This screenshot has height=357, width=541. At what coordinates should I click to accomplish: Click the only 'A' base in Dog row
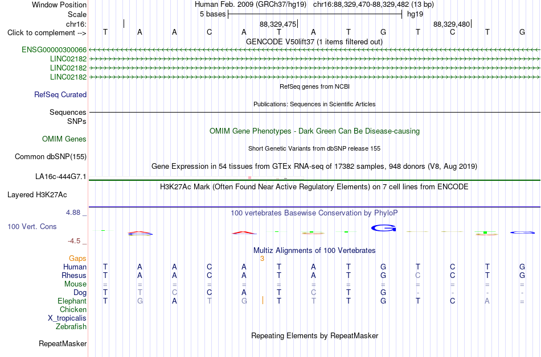244,293
